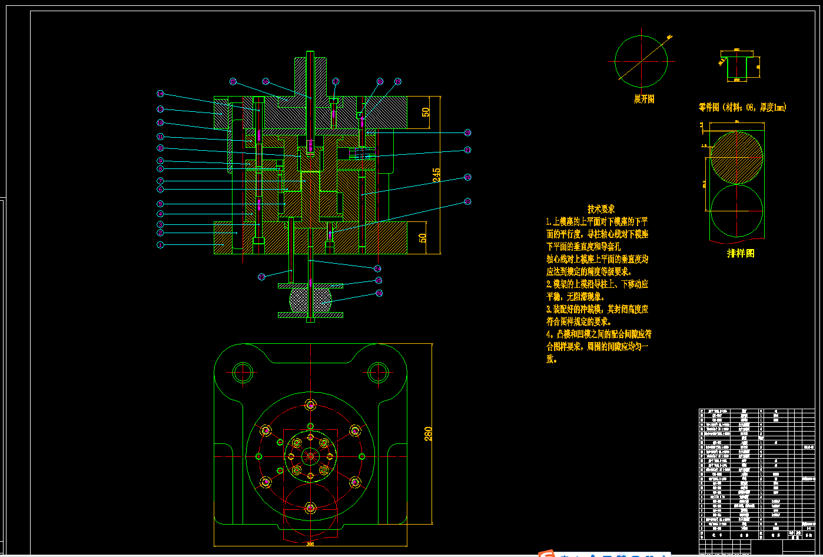
Task: Click the line starting 3.装配好的冲裁模
Action: click(x=597, y=309)
